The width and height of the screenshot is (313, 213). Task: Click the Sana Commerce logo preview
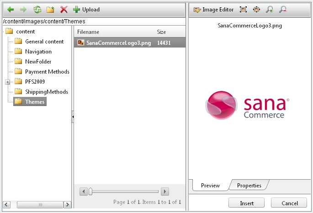(x=247, y=105)
